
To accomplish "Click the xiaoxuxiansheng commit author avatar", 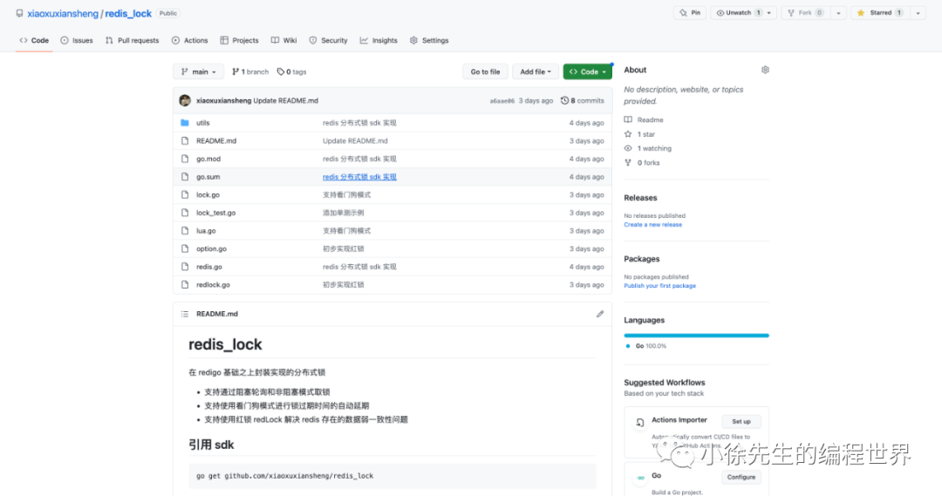I will (185, 100).
